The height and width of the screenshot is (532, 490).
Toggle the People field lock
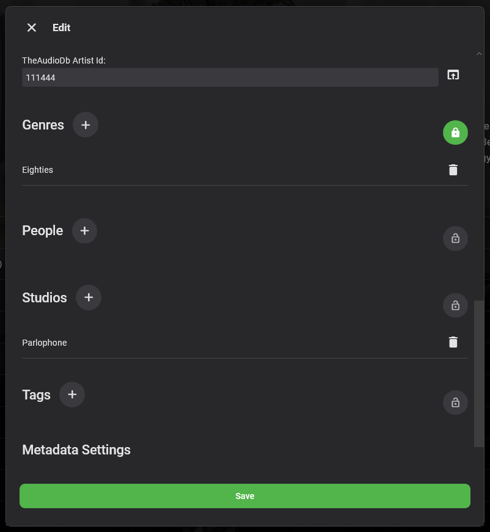point(455,239)
